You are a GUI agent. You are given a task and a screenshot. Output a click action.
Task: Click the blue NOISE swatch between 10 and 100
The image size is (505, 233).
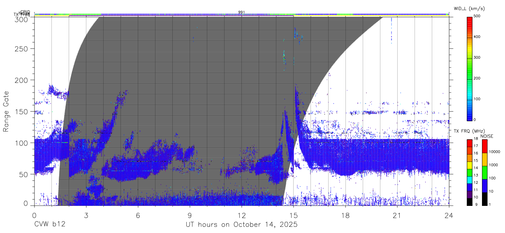point(484,185)
